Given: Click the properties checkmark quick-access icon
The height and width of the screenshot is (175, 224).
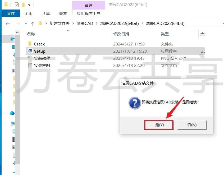Looking at the screenshot, I should click(x=17, y=5).
